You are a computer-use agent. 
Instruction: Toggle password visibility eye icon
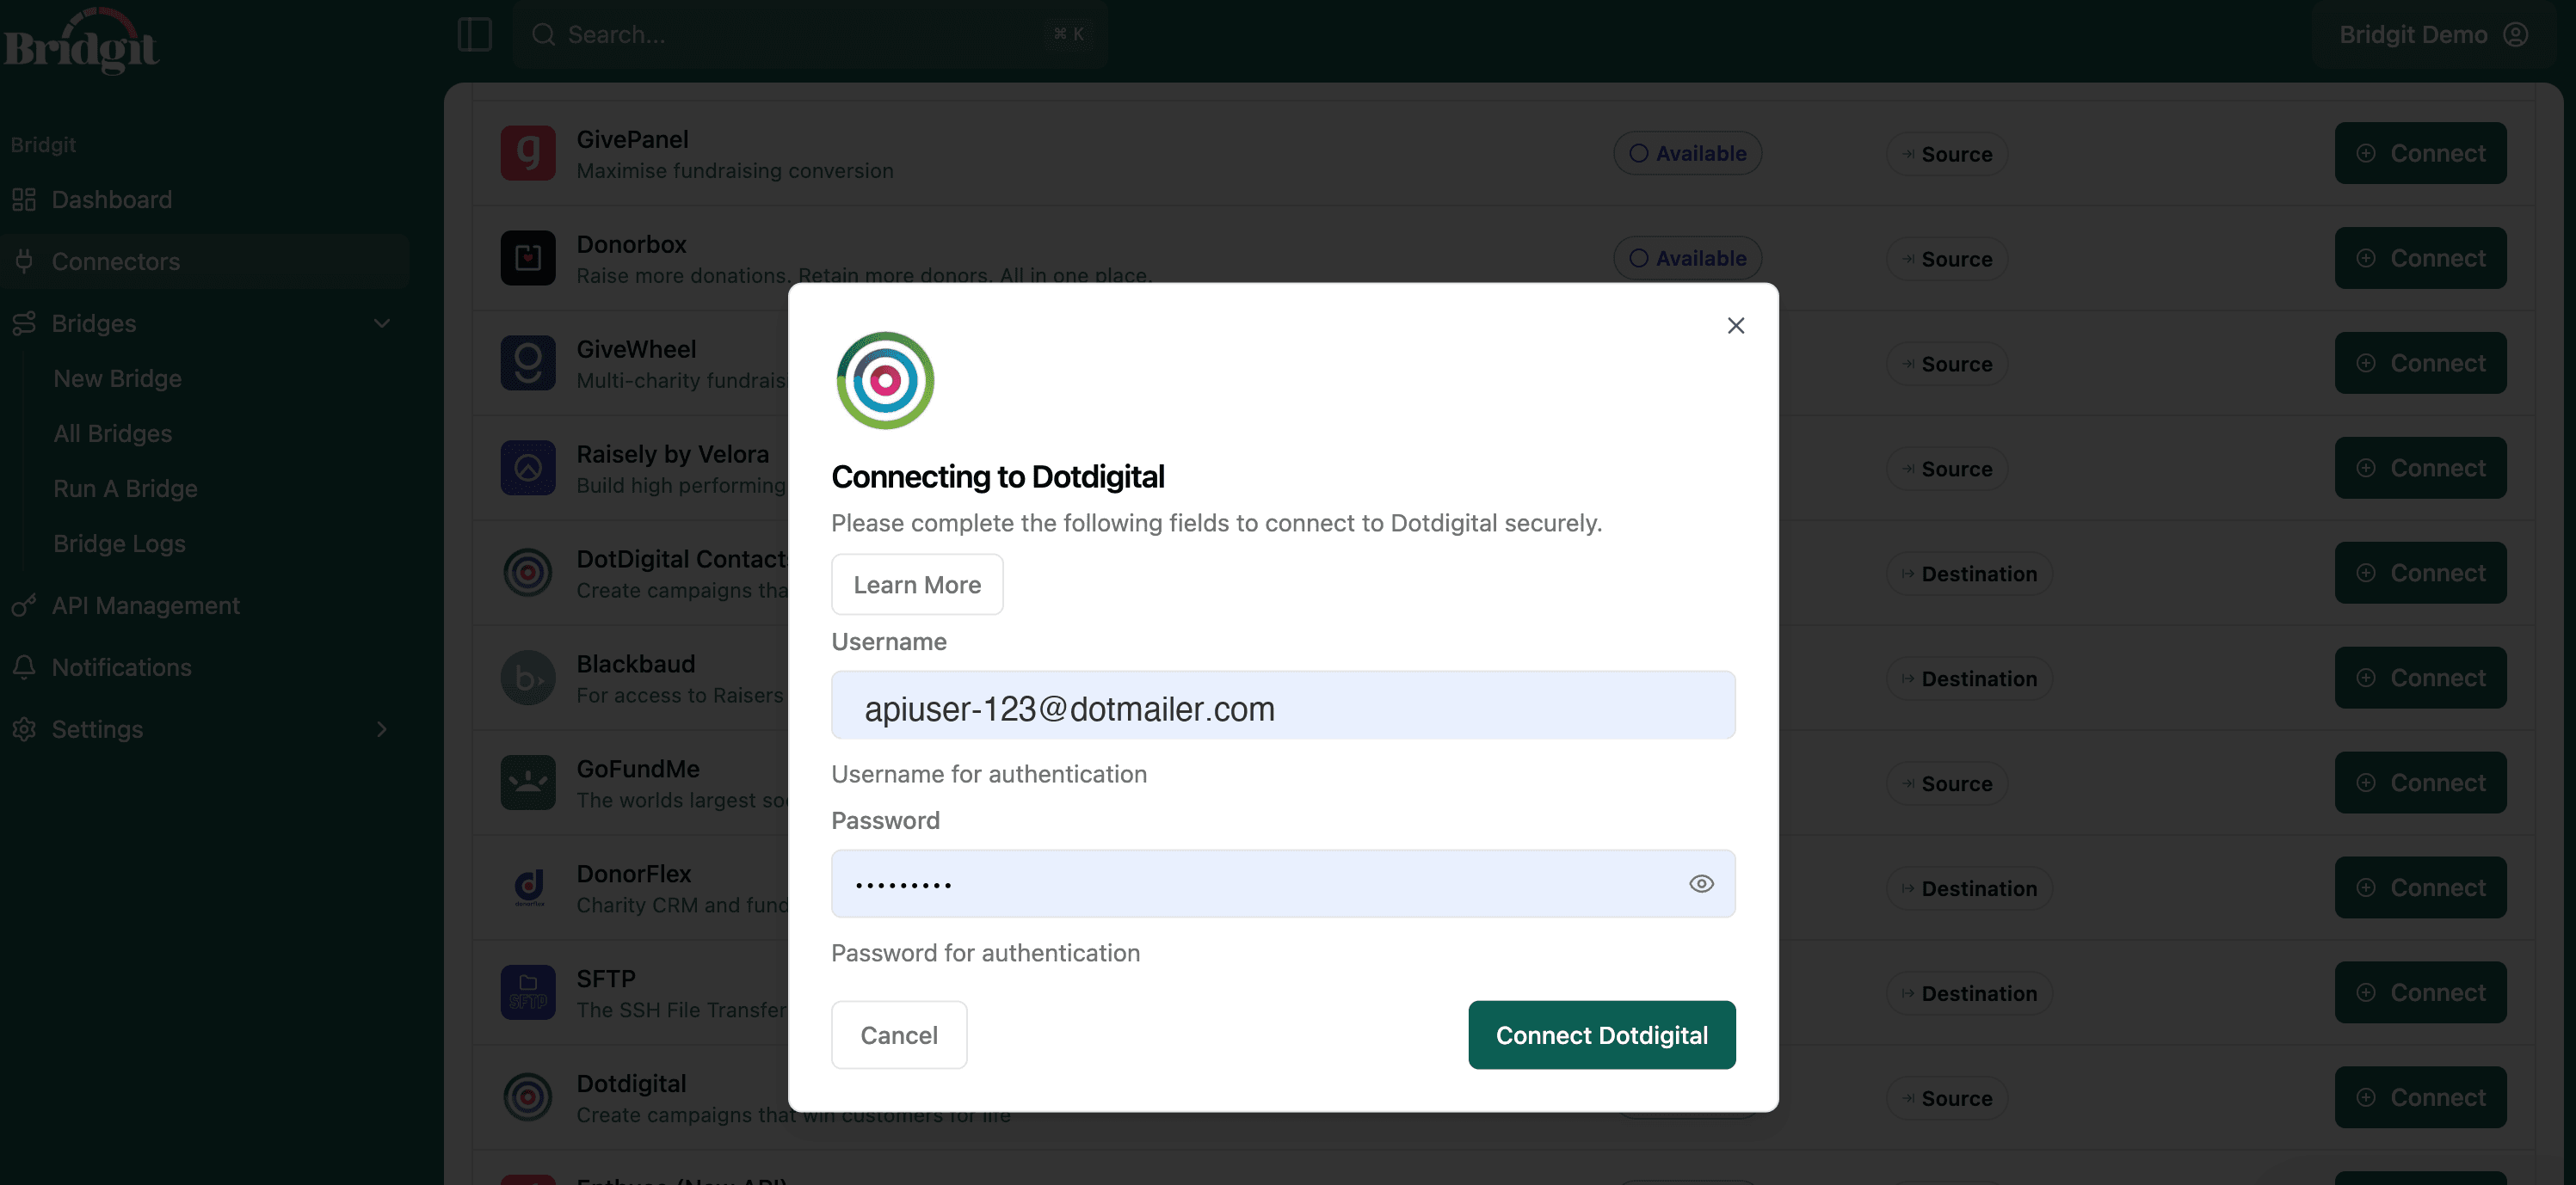pos(1700,883)
